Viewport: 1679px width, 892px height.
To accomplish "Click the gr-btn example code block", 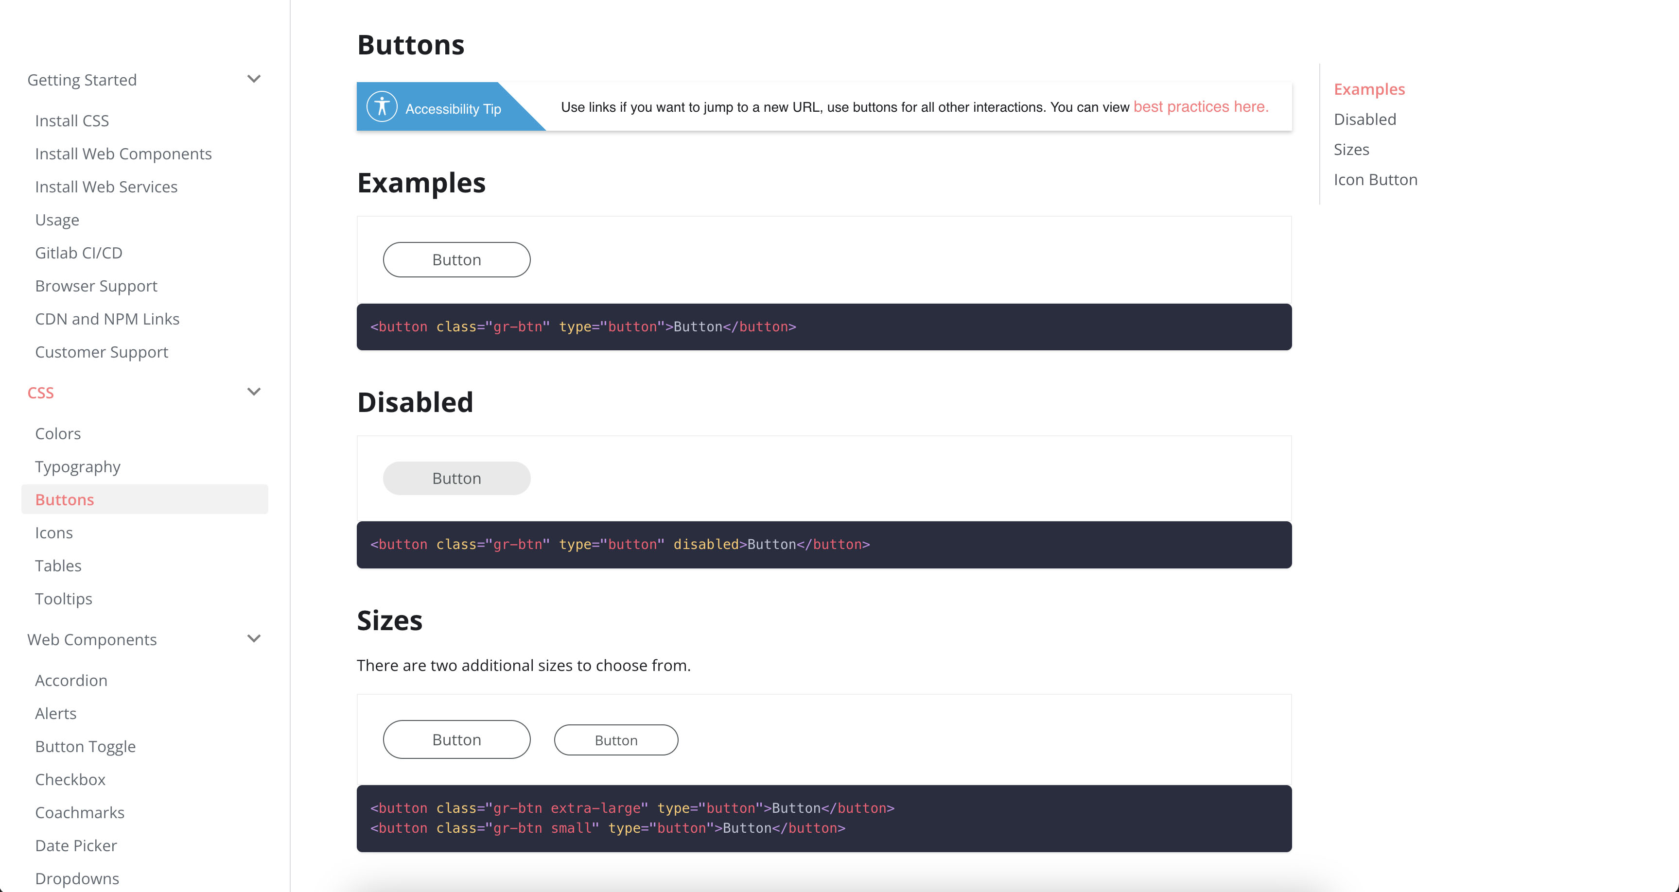I will (x=823, y=327).
